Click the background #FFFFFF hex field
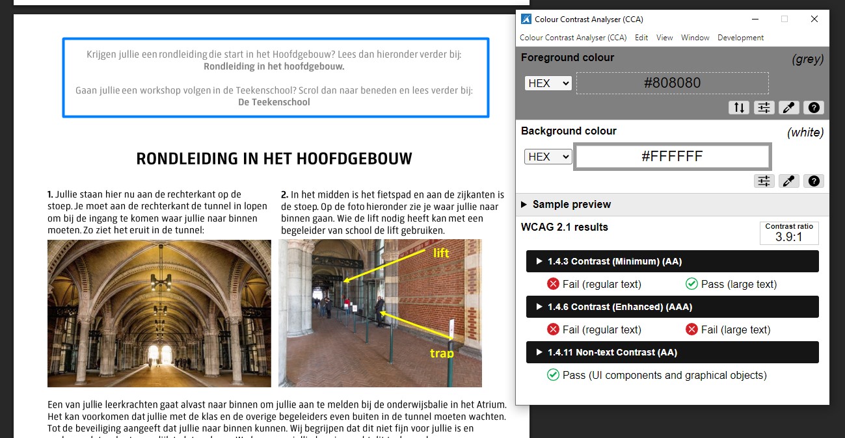 [672, 157]
